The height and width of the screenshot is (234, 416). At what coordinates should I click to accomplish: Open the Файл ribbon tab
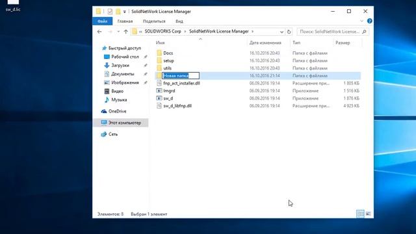pyautogui.click(x=103, y=21)
